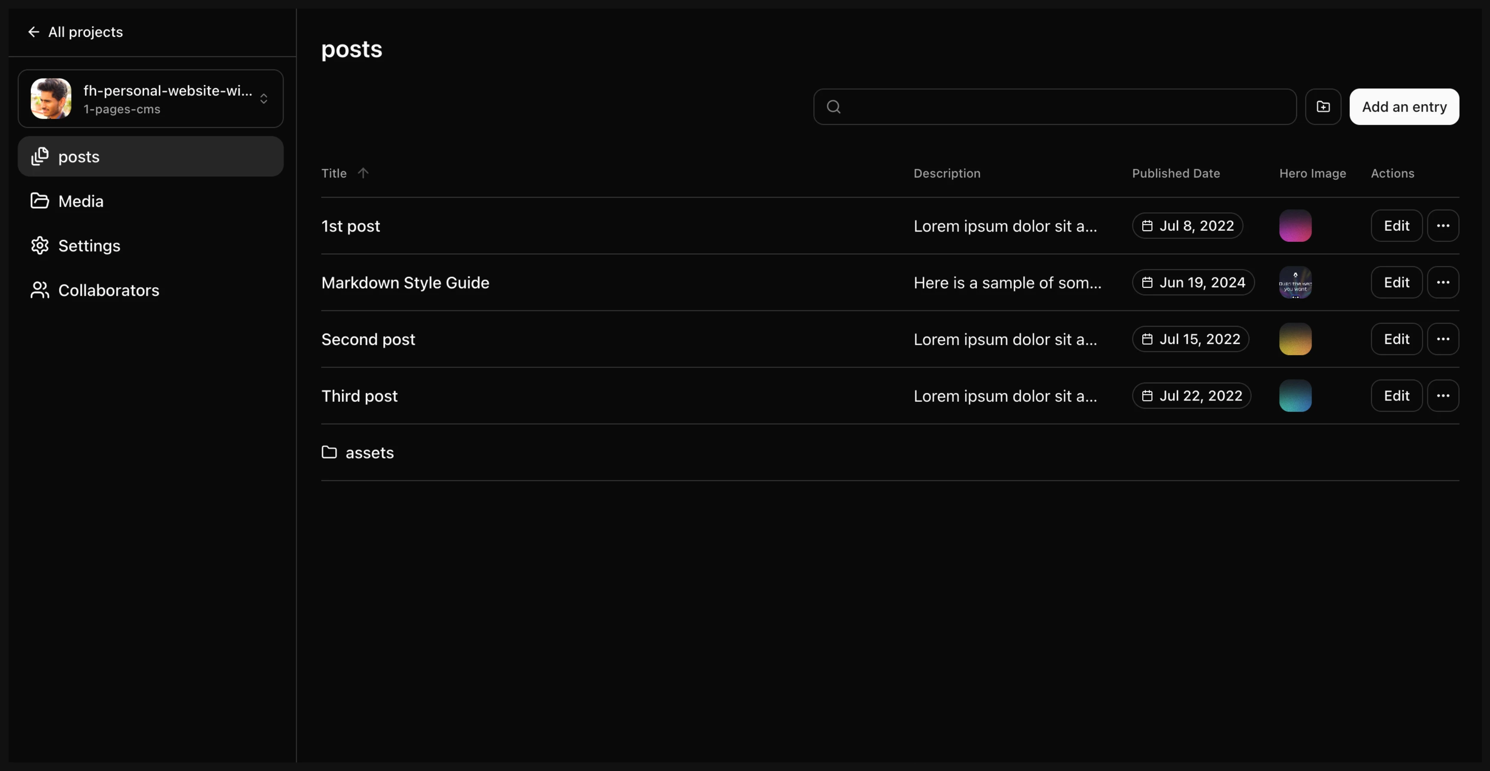
Task: Open Collaborators in the sidebar
Action: (108, 290)
